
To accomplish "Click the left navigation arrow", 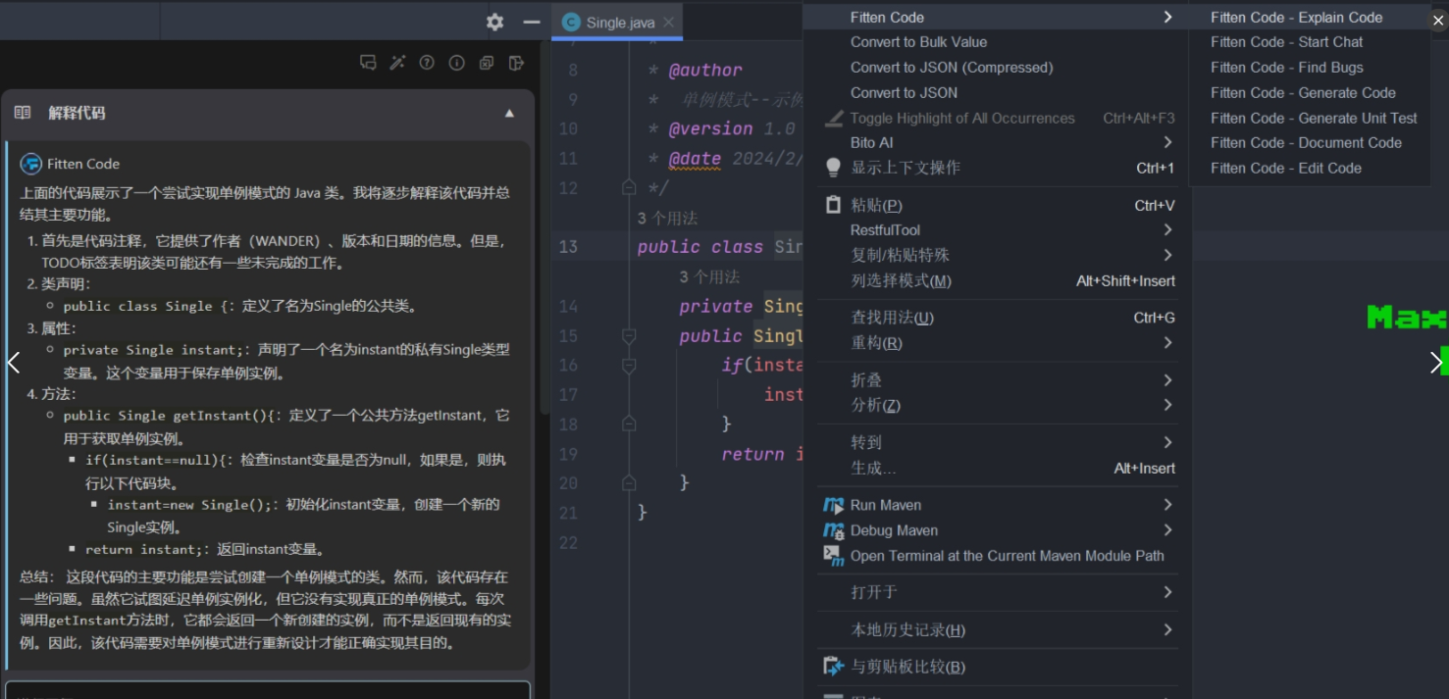I will (13, 362).
